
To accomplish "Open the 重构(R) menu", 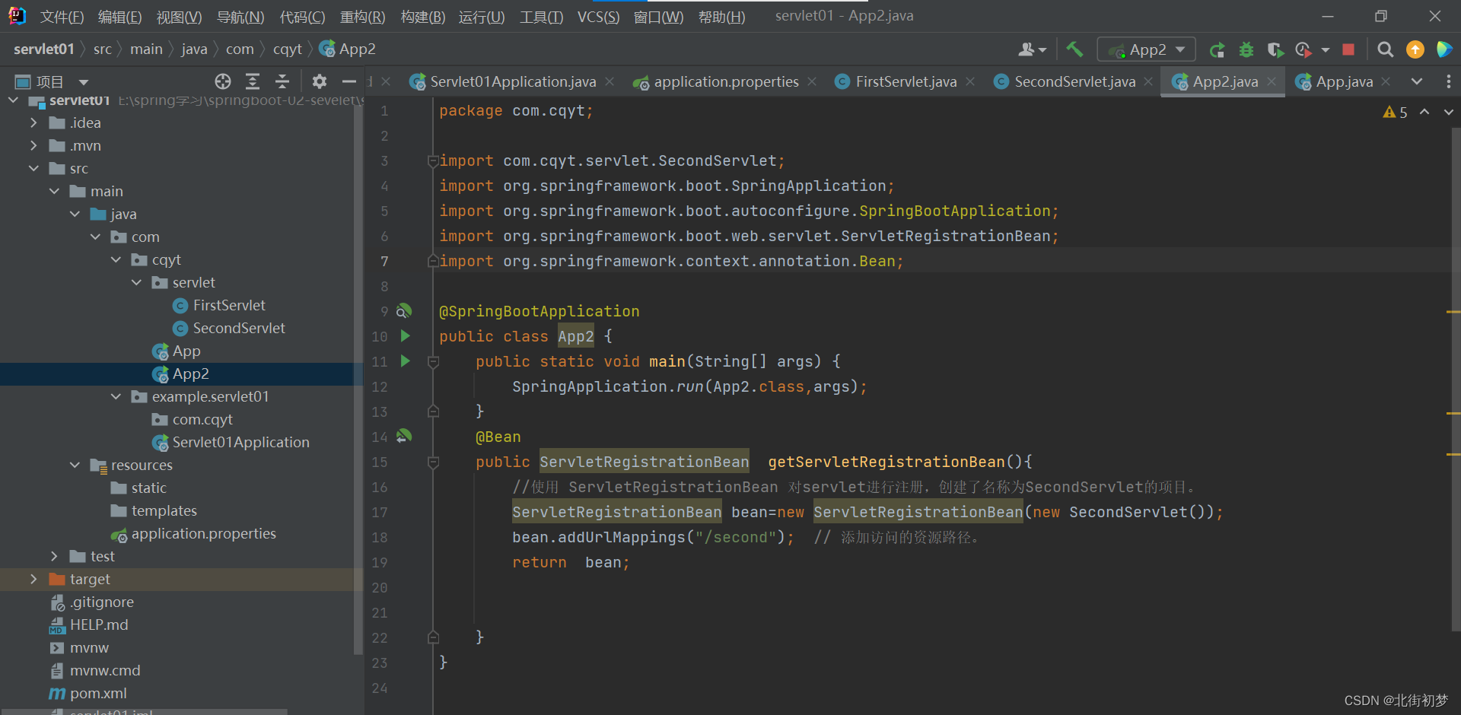I will click(x=362, y=17).
